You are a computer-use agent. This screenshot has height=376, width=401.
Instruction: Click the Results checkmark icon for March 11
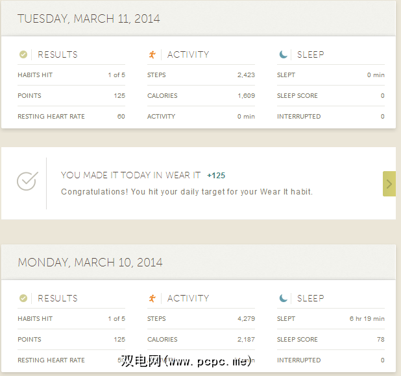pos(23,55)
